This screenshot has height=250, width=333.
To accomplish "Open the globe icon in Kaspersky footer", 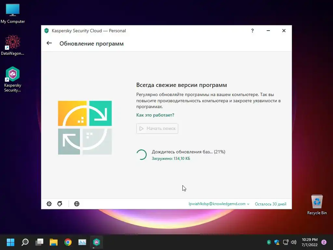I will coord(77,204).
